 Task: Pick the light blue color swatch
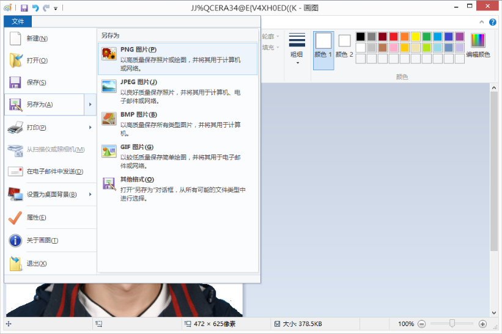tap(438, 48)
